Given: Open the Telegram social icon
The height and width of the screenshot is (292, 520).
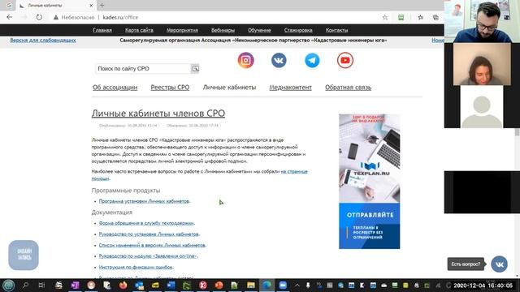Looking at the screenshot, I should coord(312,60).
